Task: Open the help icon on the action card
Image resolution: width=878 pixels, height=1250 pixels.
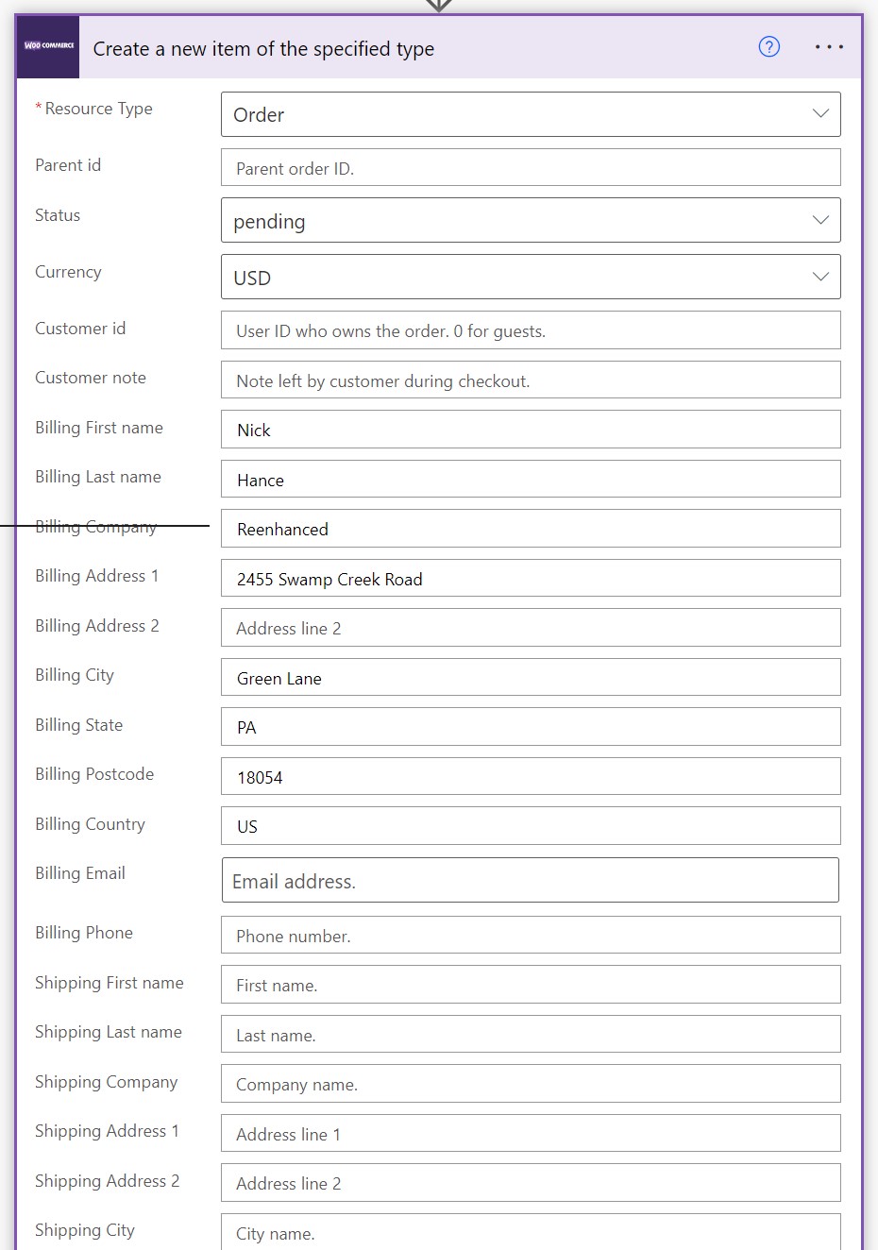Action: [768, 46]
